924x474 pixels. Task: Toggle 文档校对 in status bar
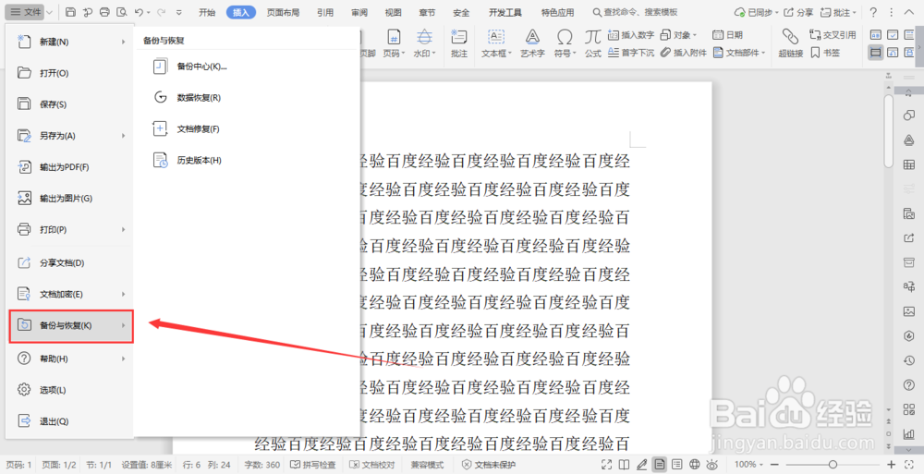371,465
